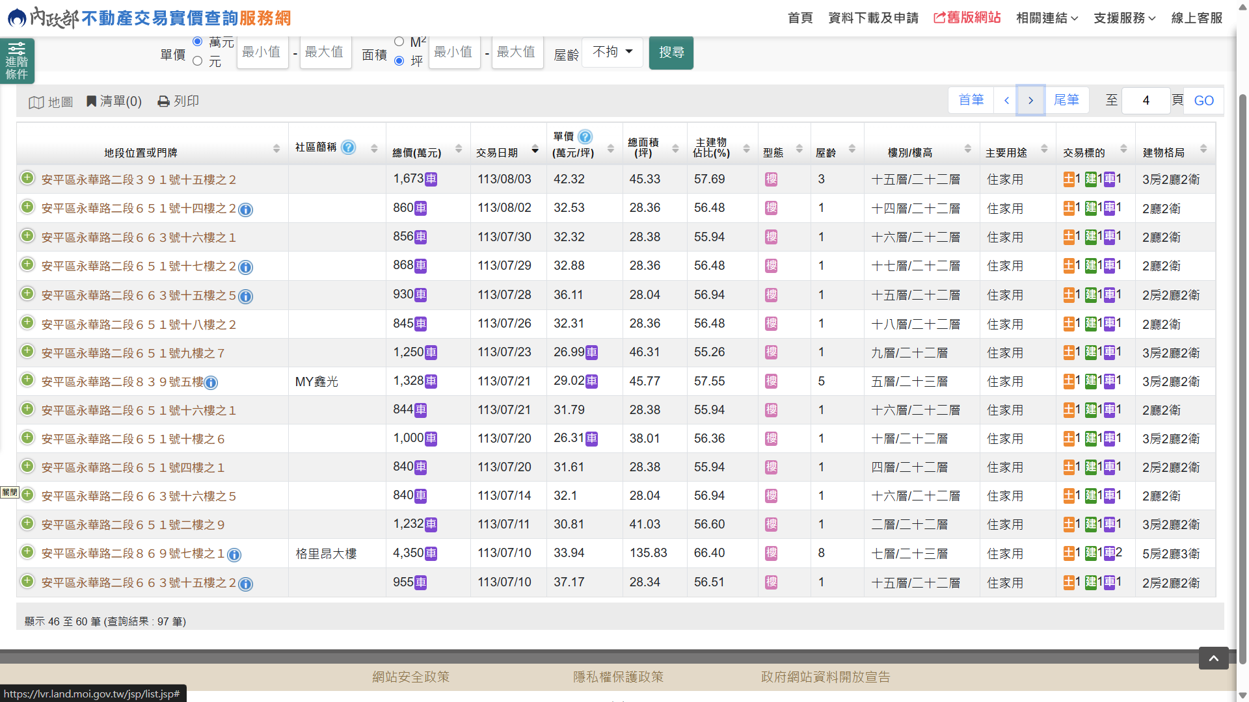
Task: Open the 進階條件 advanced filter panel
Action: (x=17, y=61)
